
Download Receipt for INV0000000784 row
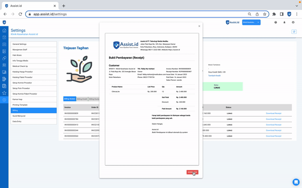pyautogui.click(x=273, y=119)
